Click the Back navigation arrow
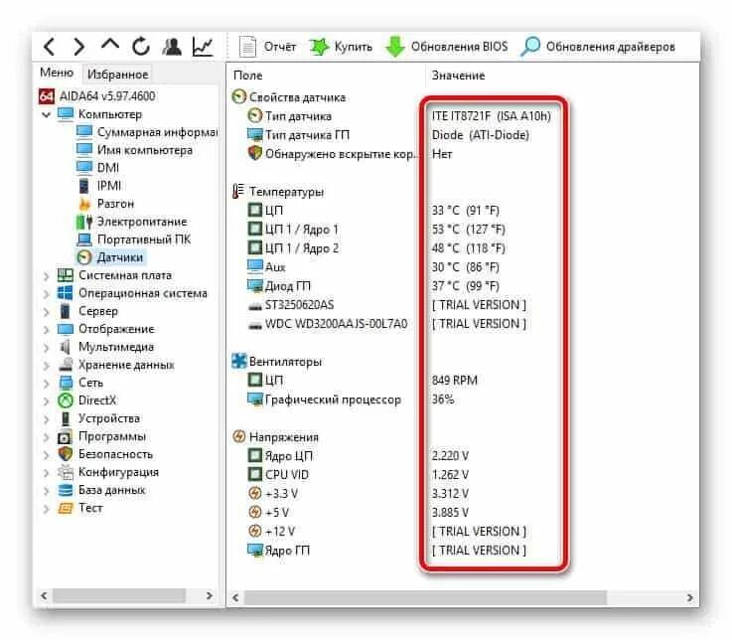 tap(50, 47)
